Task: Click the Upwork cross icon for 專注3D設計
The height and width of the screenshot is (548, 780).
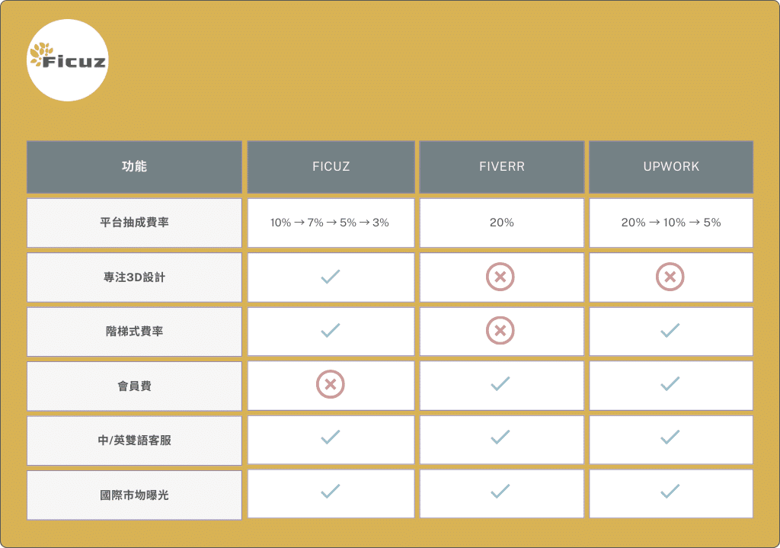Action: coord(670,277)
